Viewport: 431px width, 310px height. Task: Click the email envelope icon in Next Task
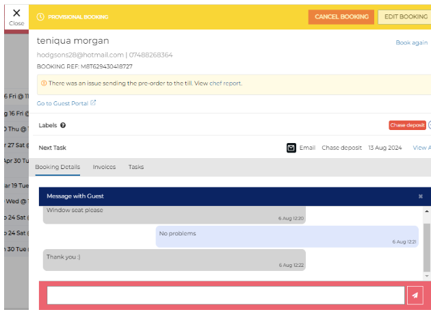pos(291,148)
